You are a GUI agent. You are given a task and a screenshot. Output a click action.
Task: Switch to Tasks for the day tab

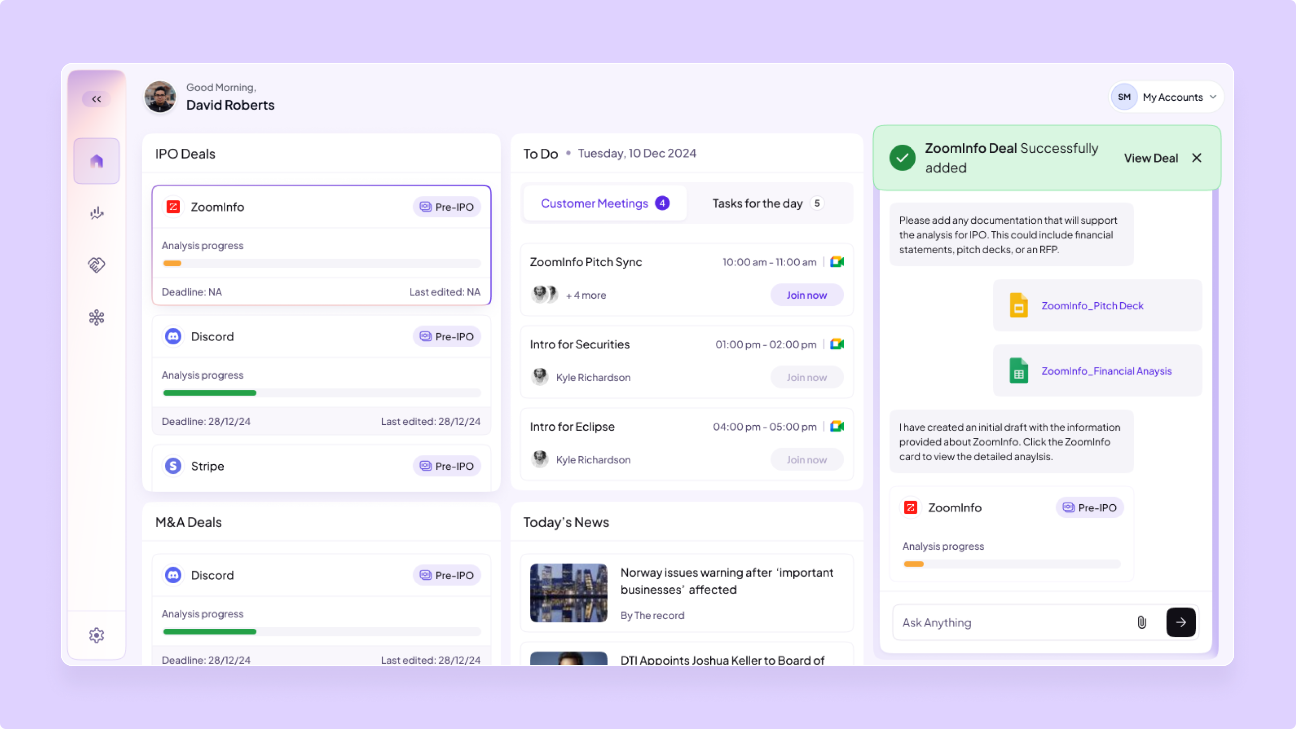point(768,203)
